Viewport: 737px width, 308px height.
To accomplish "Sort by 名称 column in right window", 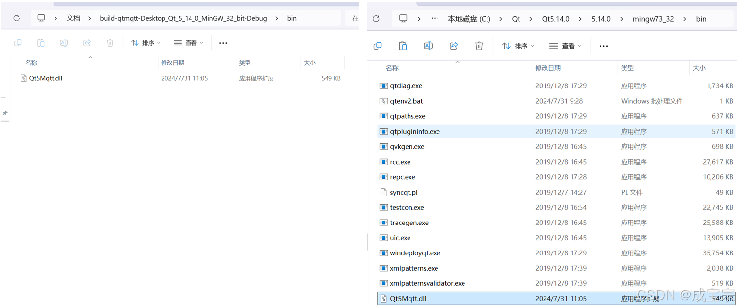I will pyautogui.click(x=392, y=68).
